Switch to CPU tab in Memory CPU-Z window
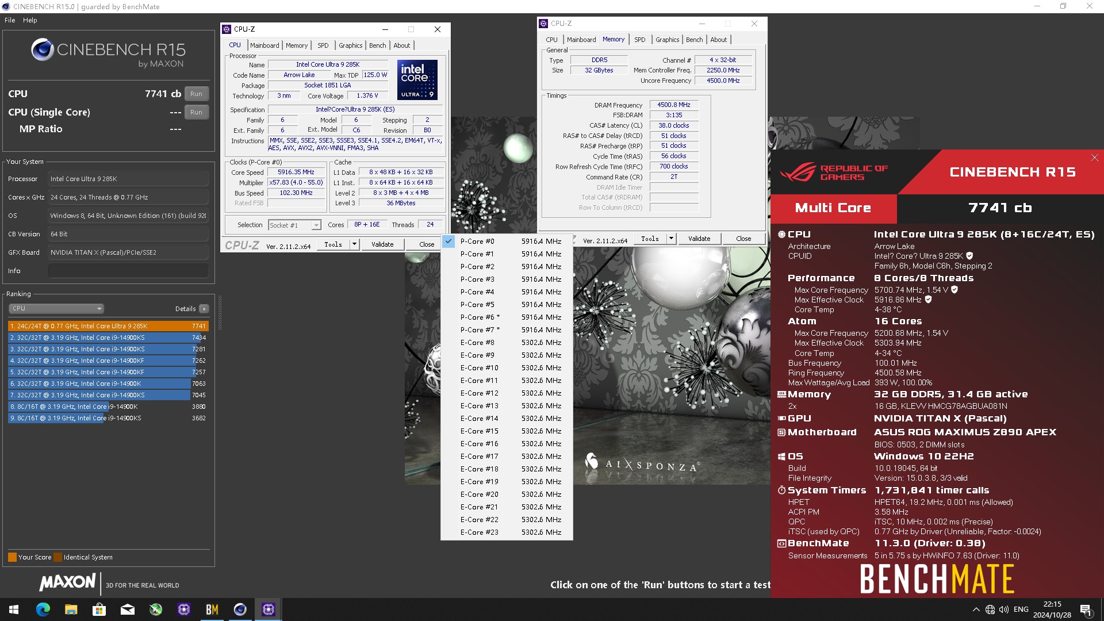Screen dimensions: 1104x621 (552, 40)
